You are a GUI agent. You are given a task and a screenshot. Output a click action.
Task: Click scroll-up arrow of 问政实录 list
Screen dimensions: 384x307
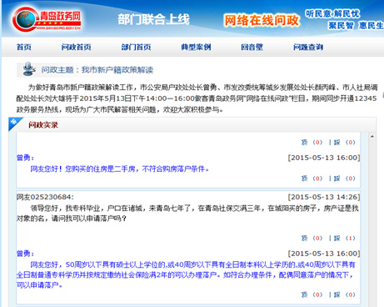(372, 136)
